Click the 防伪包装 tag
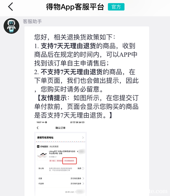The image size is (170, 196). [60, 160]
